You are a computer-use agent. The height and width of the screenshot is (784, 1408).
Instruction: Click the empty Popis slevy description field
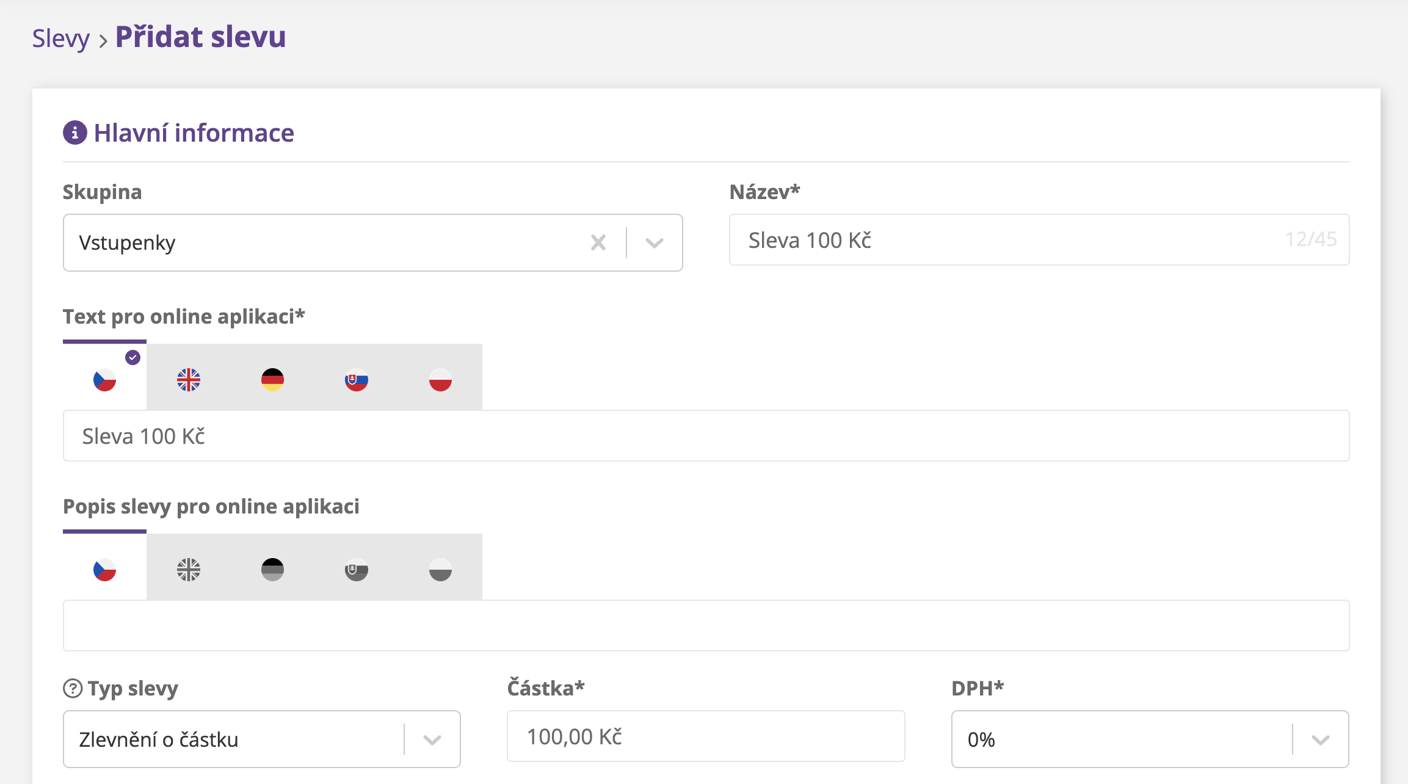[x=705, y=625]
